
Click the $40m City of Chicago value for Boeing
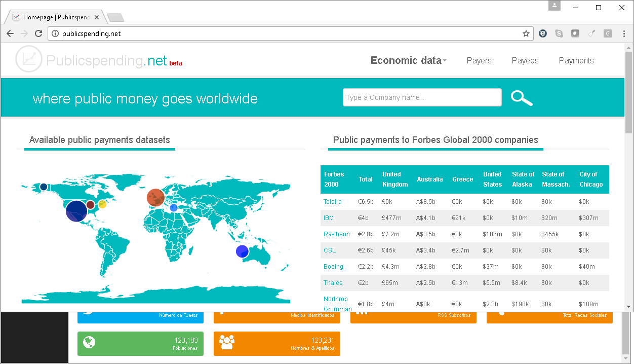[587, 267]
